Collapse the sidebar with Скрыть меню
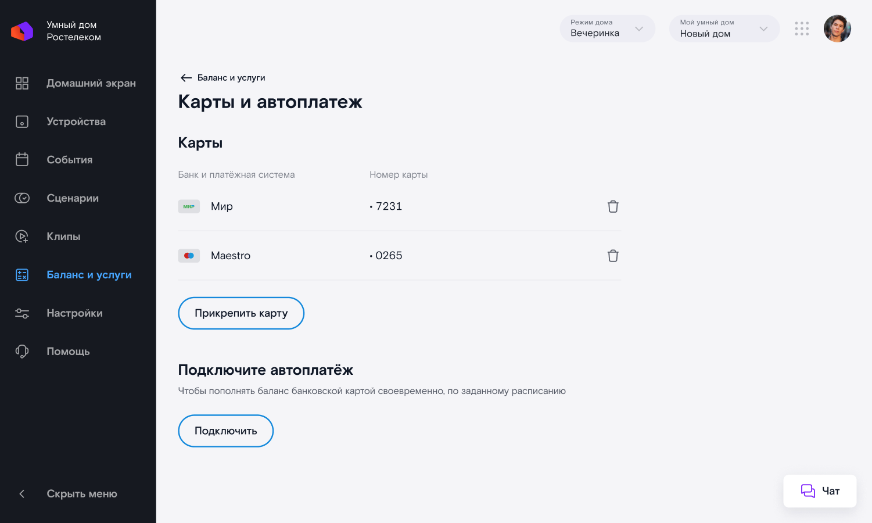This screenshot has height=523, width=872. [x=81, y=493]
